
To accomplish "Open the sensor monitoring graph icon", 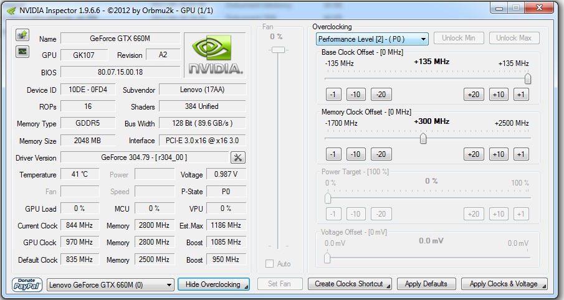I will 22,52.
